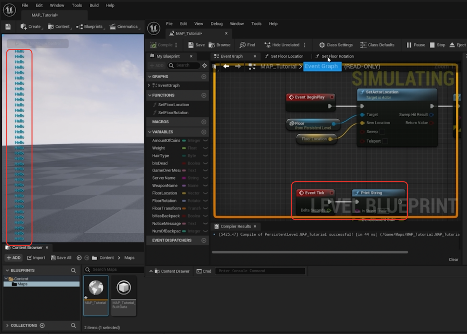Open My Blueprint settings gear
The width and height of the screenshot is (467, 334).
click(205, 65)
